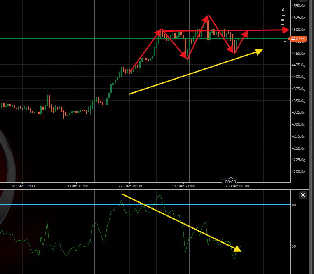Click the 4300.0 price axis label

click(298, 124)
